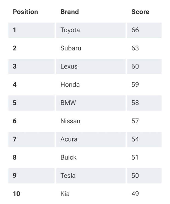The width and height of the screenshot is (170, 204).
Task: Click position number 10 in table
Action: [x=16, y=194]
